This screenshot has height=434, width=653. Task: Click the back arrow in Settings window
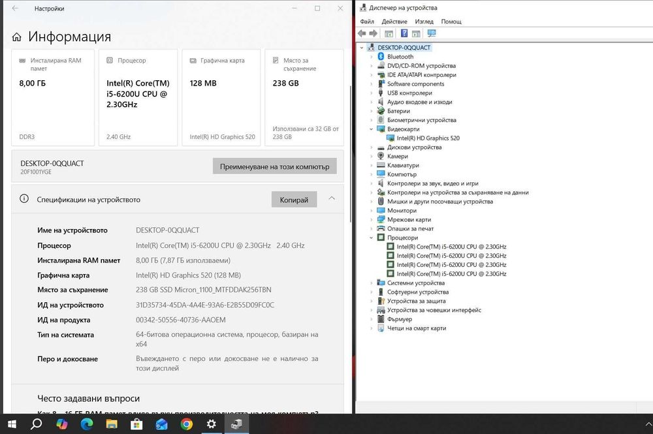tap(15, 8)
